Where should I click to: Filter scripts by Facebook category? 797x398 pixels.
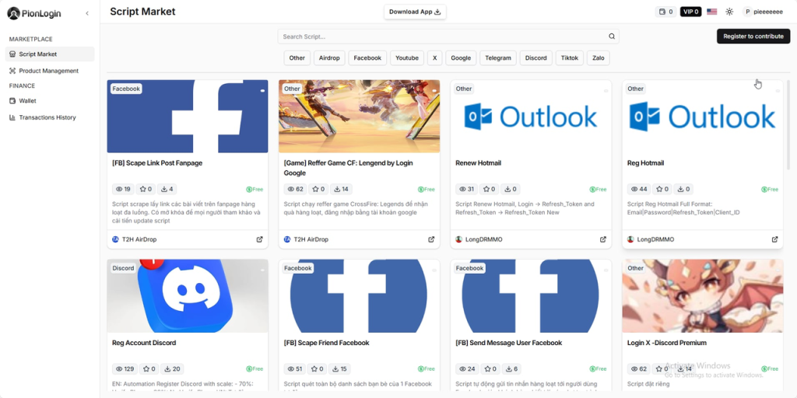[367, 58]
